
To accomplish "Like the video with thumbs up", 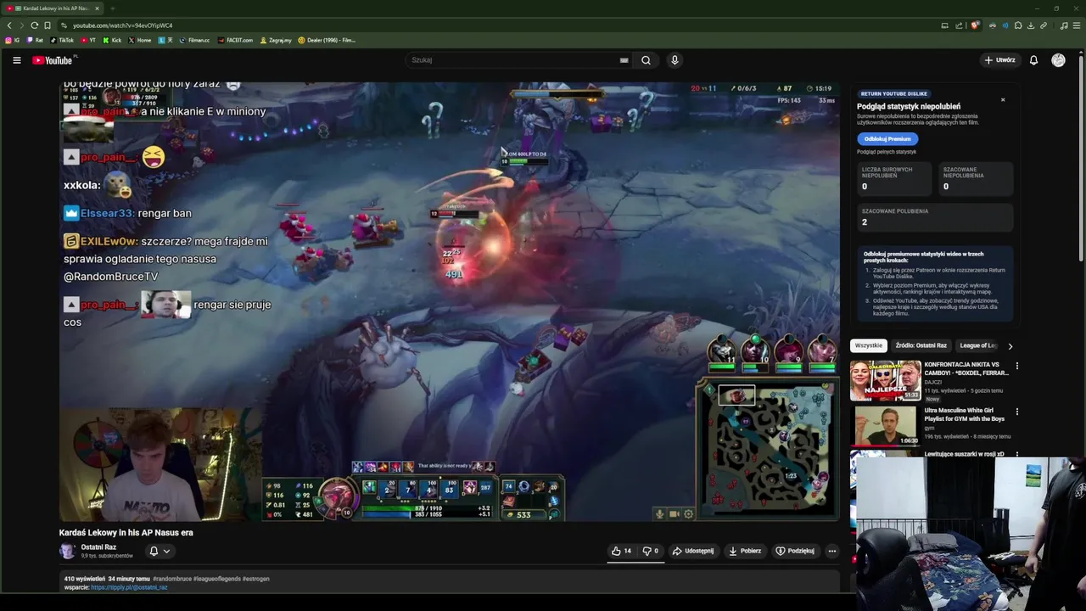I will [x=621, y=551].
